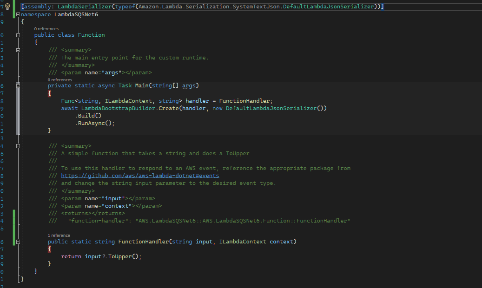Click FunctionHandler assigned to handler variable

(244, 101)
